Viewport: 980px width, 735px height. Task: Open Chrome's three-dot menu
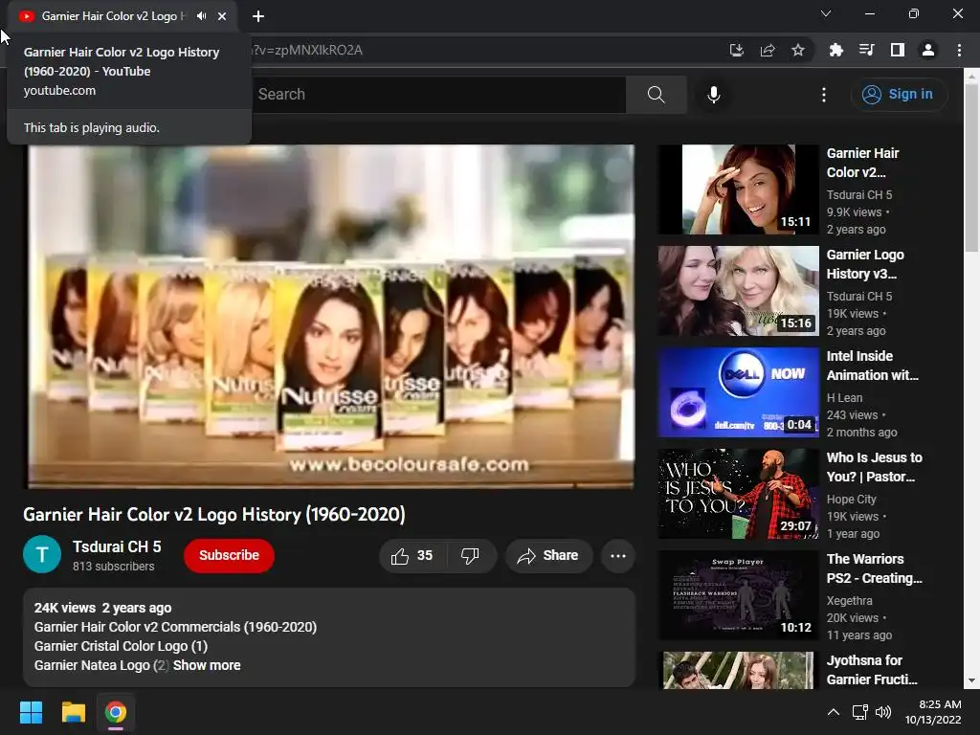coord(959,50)
